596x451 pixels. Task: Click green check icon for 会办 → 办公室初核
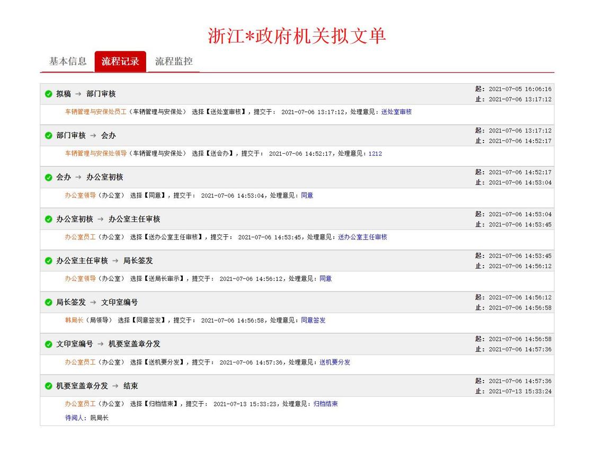(49, 178)
